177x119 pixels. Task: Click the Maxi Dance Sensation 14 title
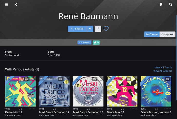pos(54,112)
